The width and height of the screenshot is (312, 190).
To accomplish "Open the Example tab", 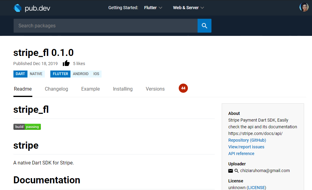I will [90, 89].
